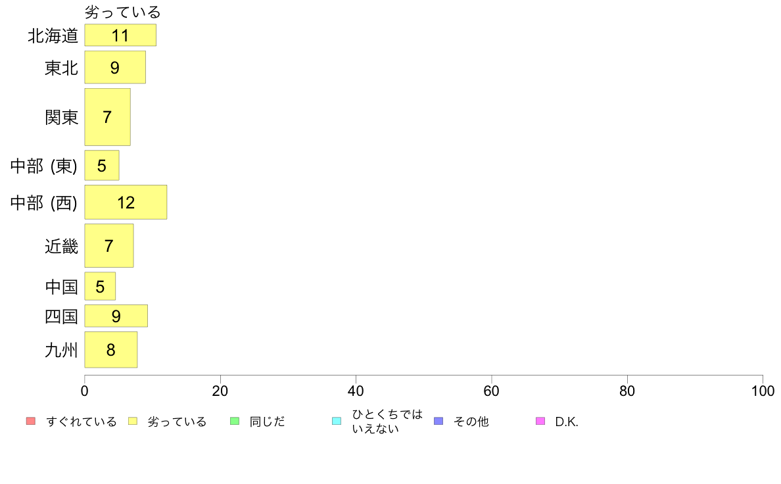Click the yellow 劣っている legend swatch

point(133,421)
